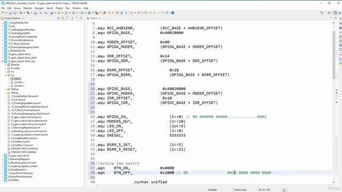This screenshot has height=192, width=342.
Task: Expand the 1_UsingStartUp_File project
Action: pyautogui.click(x=2, y=22)
